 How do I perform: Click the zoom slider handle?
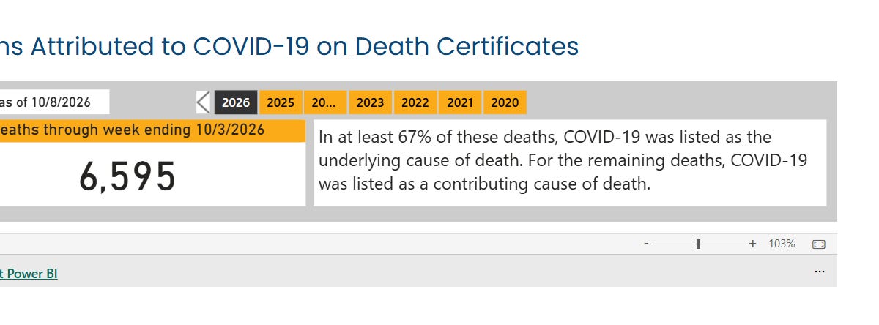tap(699, 244)
